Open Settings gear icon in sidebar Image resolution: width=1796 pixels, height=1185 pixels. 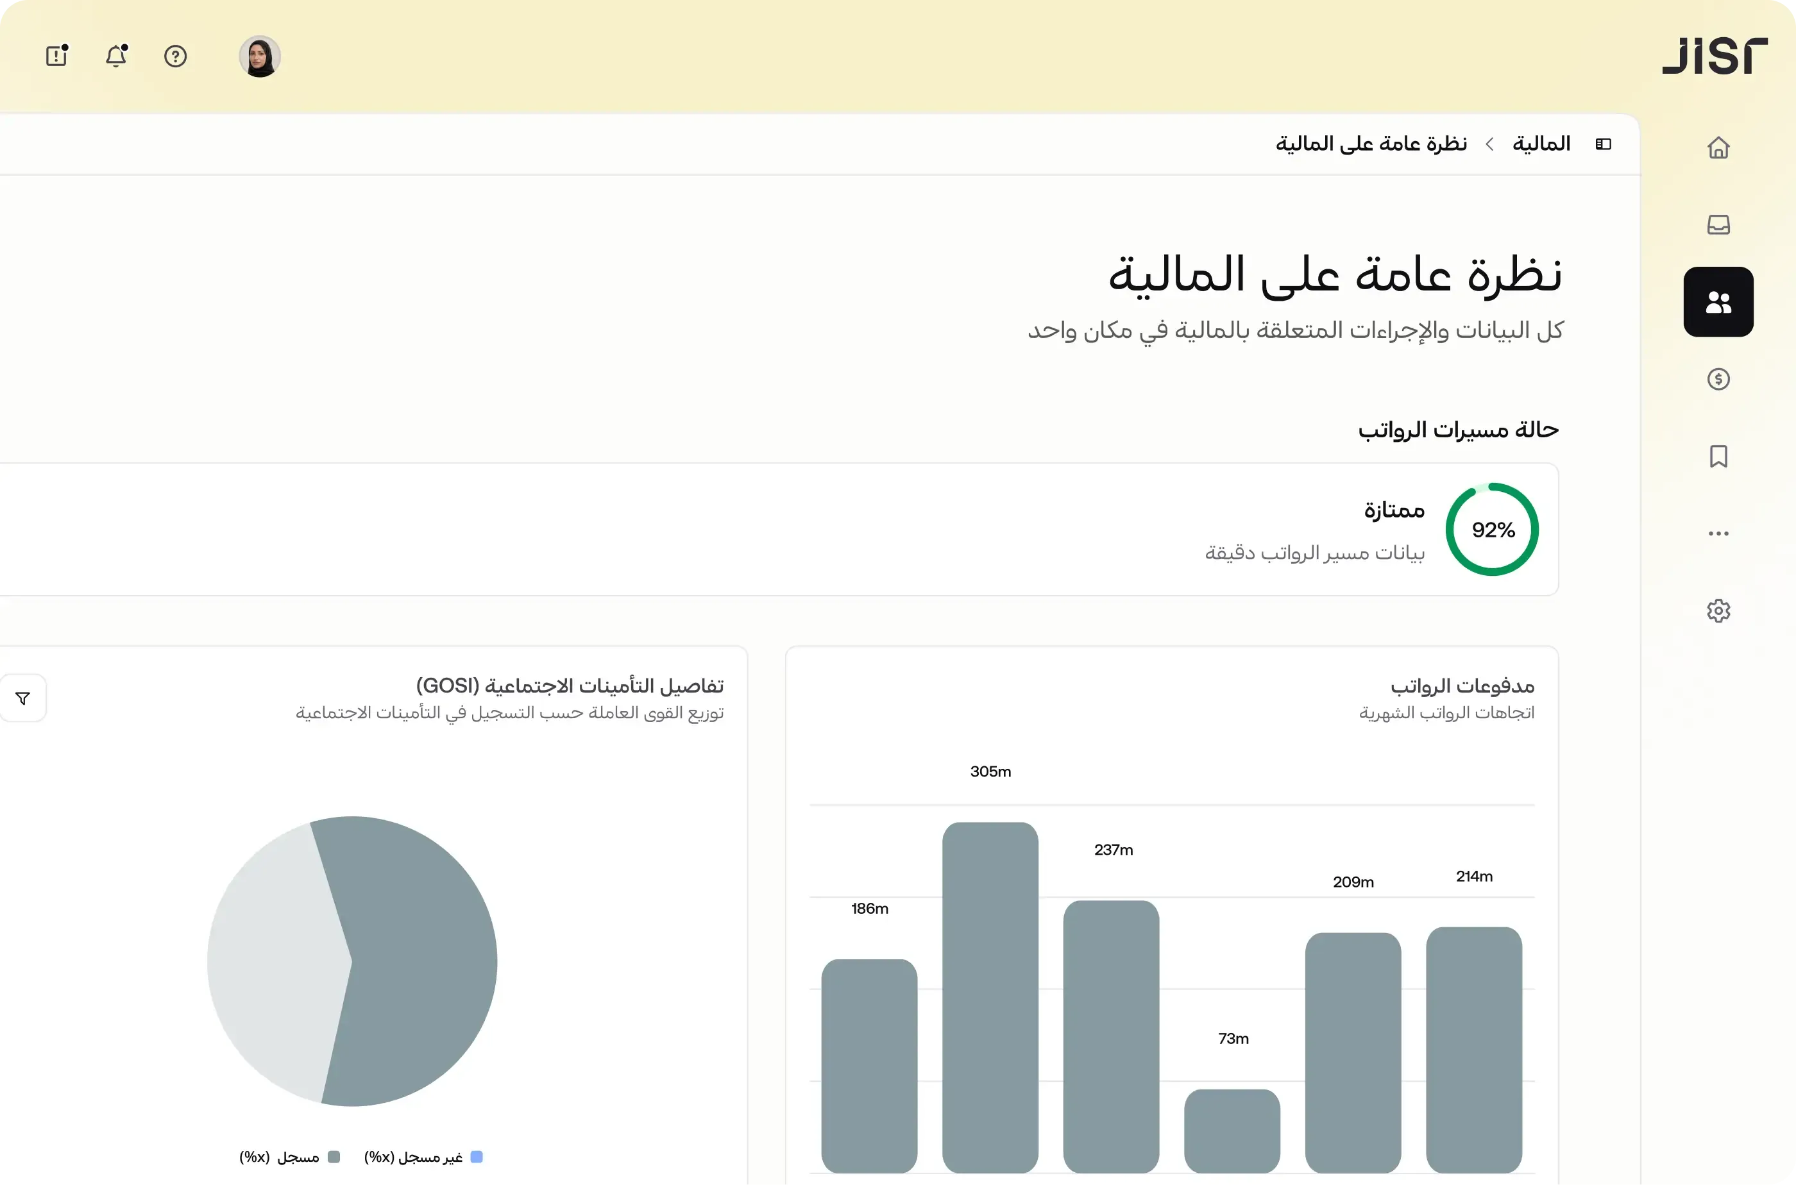pyautogui.click(x=1718, y=610)
